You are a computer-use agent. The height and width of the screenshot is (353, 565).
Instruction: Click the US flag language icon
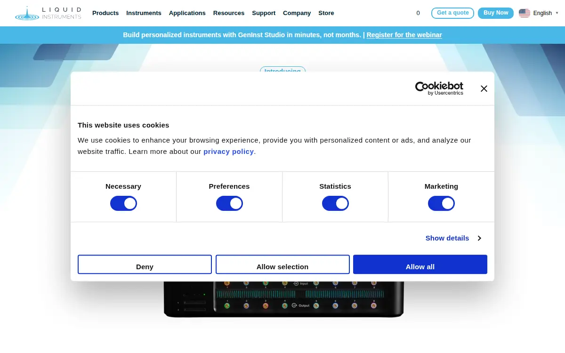coord(525,13)
